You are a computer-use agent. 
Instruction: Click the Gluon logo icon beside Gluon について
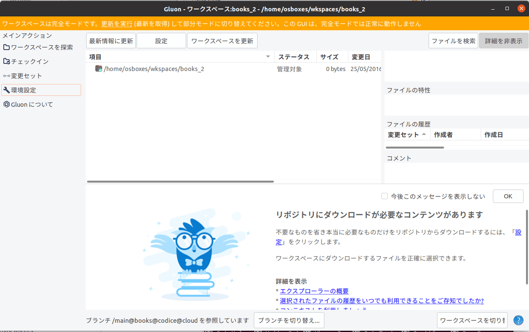tap(6, 104)
